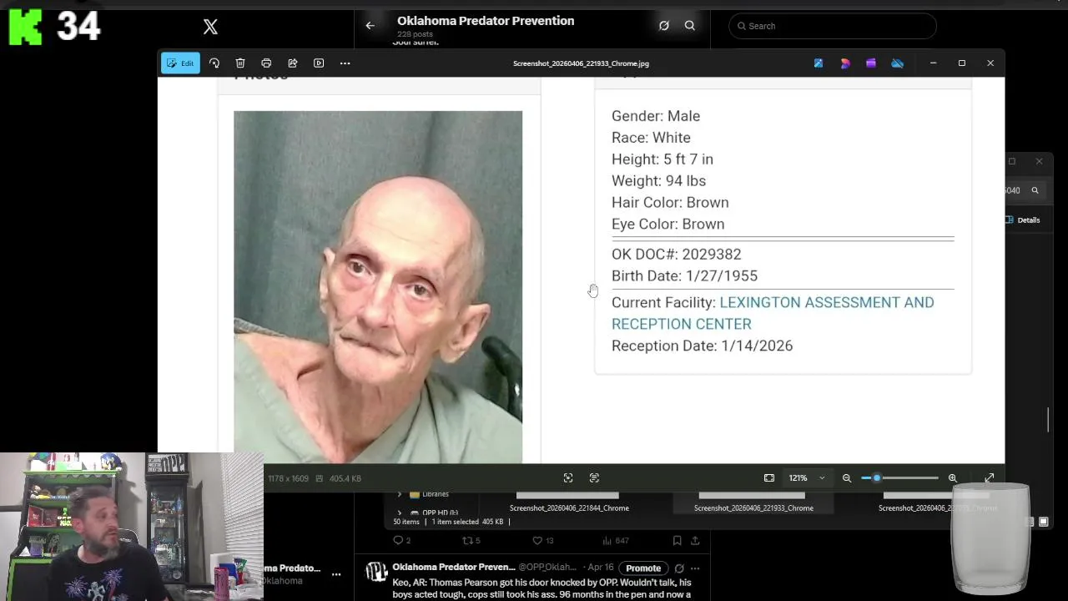
Task: Expand the Libraries tree item in File Explorer
Action: (x=400, y=494)
